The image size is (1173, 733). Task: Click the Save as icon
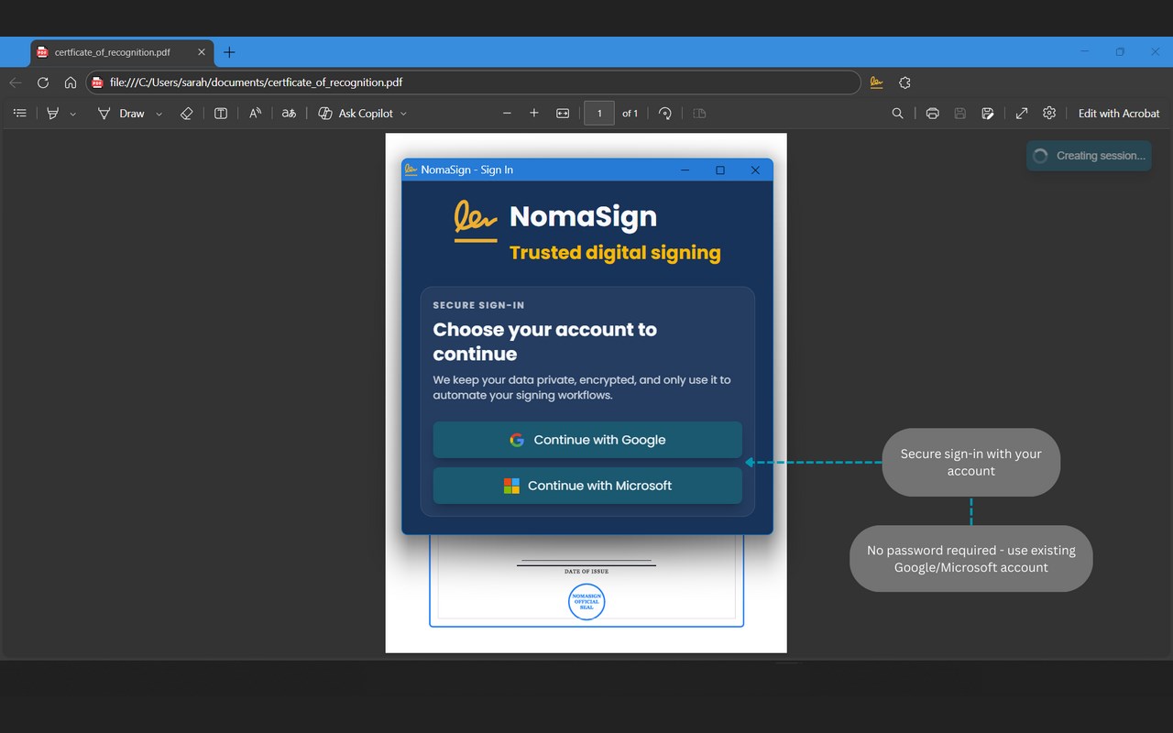(987, 114)
